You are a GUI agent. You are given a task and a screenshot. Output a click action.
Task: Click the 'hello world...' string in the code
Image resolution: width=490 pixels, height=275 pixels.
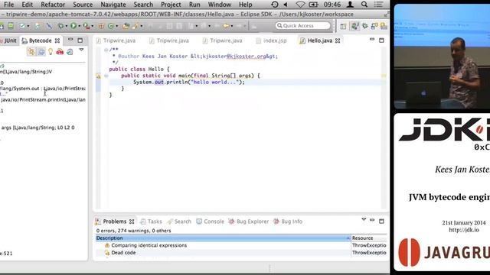[215, 82]
